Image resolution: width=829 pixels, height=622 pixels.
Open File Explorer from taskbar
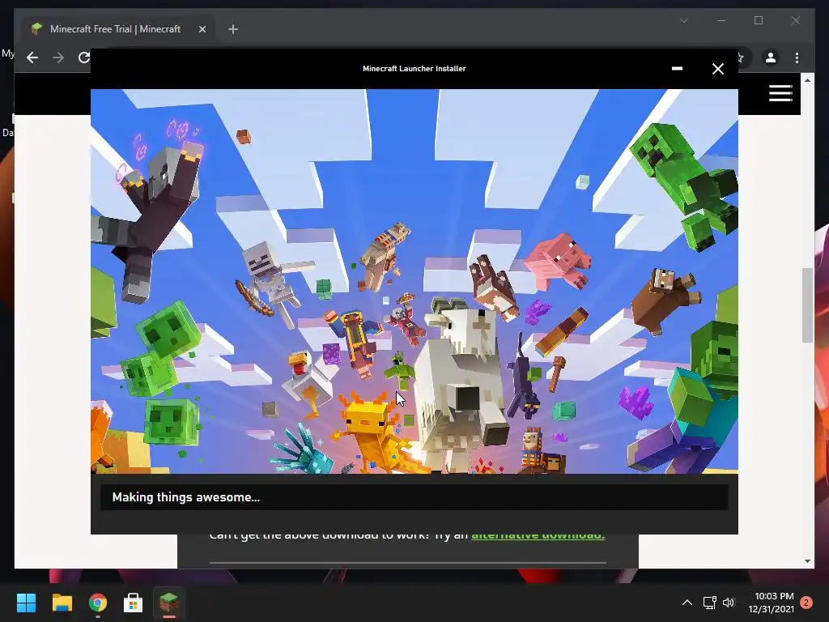[x=62, y=603]
